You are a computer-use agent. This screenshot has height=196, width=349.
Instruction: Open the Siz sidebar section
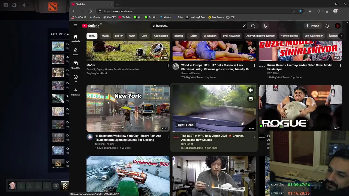[x=76, y=79]
